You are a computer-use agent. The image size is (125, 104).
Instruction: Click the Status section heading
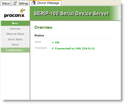tap(39, 36)
